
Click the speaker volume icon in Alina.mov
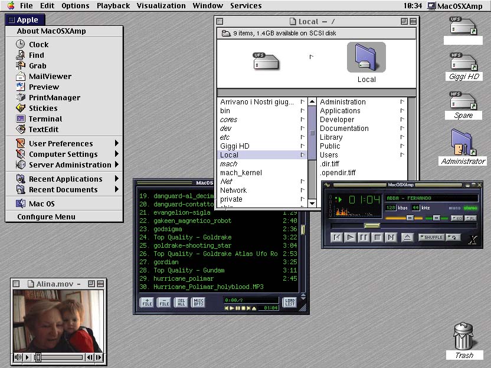[x=18, y=357]
